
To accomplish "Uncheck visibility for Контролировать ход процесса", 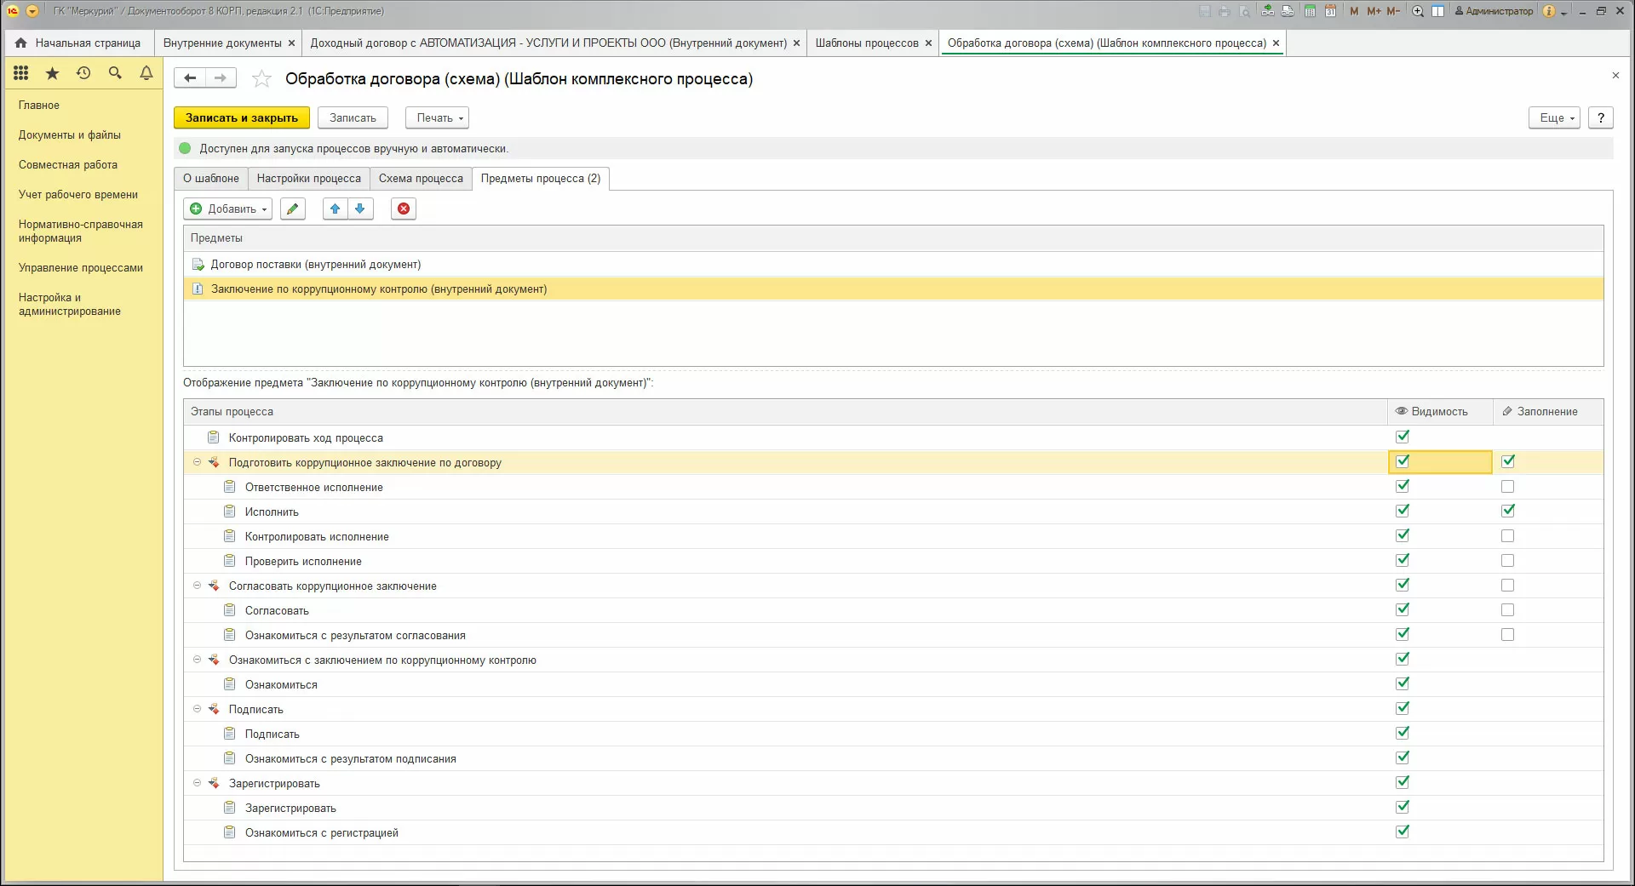I will [x=1403, y=437].
